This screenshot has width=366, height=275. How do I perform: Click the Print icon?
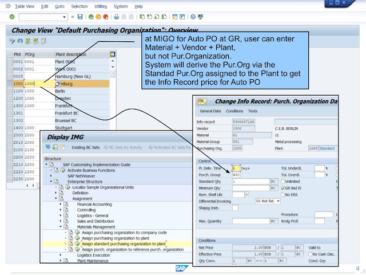tap(116, 17)
